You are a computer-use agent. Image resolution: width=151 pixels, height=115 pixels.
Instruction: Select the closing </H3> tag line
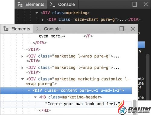[x=45, y=110]
